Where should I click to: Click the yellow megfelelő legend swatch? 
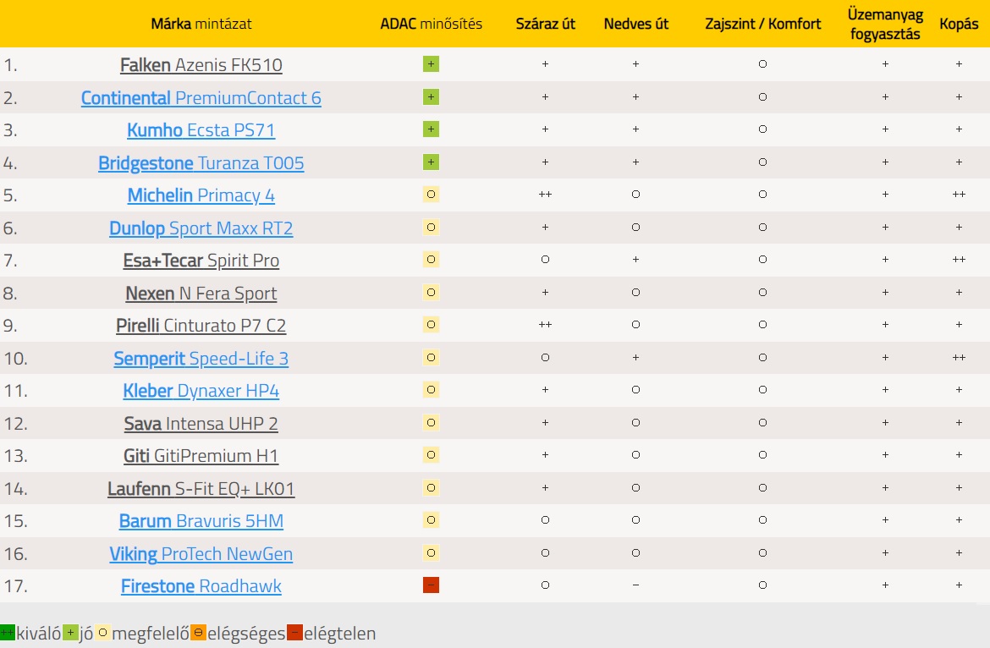(103, 632)
